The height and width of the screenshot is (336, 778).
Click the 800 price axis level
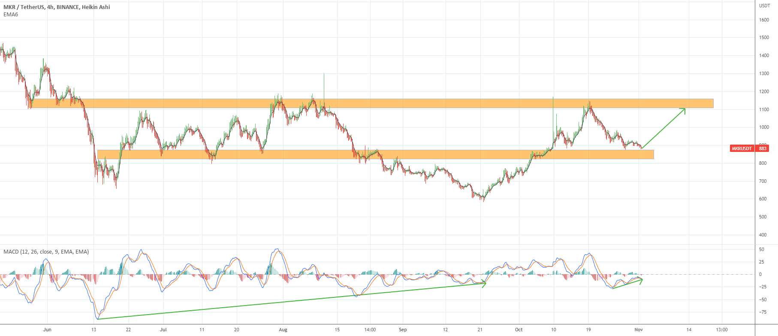click(763, 163)
